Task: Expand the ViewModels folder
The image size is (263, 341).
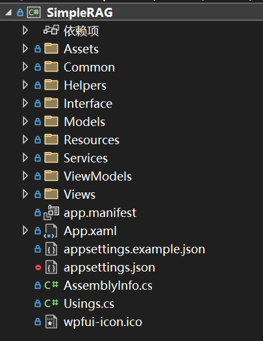Action: [25, 176]
